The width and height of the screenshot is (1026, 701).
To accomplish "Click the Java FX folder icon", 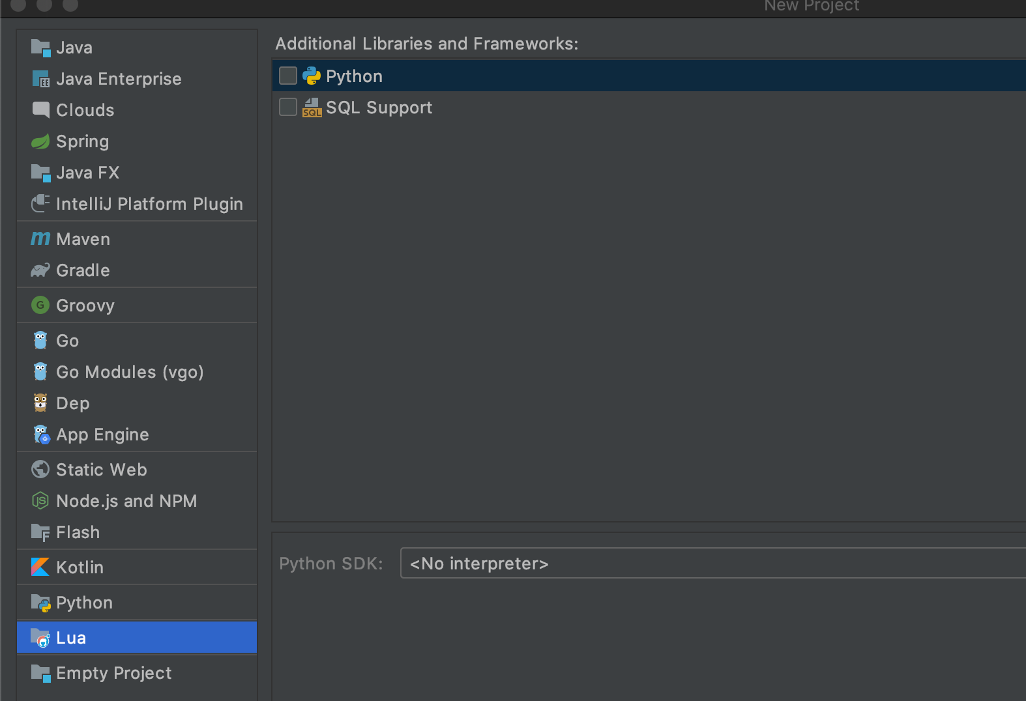I will [x=40, y=173].
